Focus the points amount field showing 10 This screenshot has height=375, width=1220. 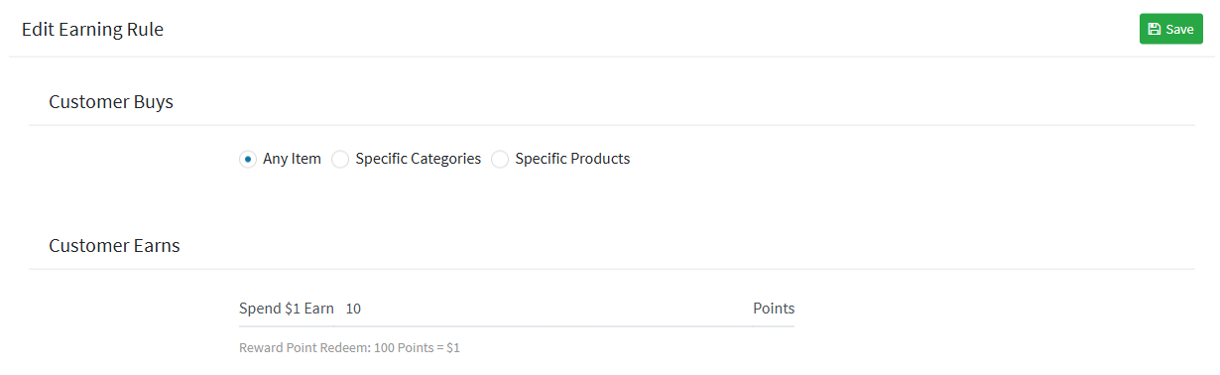point(544,309)
